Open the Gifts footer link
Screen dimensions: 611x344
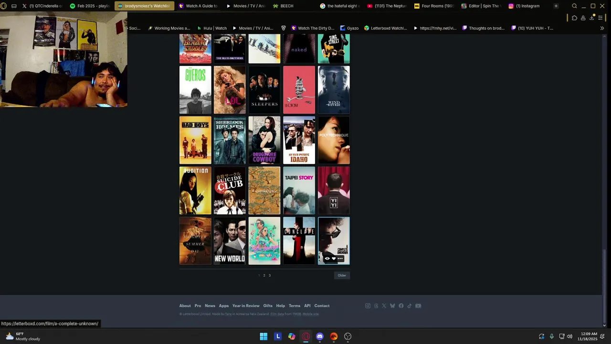pyautogui.click(x=268, y=306)
